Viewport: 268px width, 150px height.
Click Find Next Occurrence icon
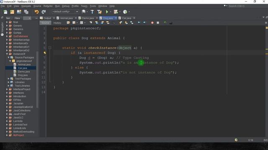click(x=102, y=22)
